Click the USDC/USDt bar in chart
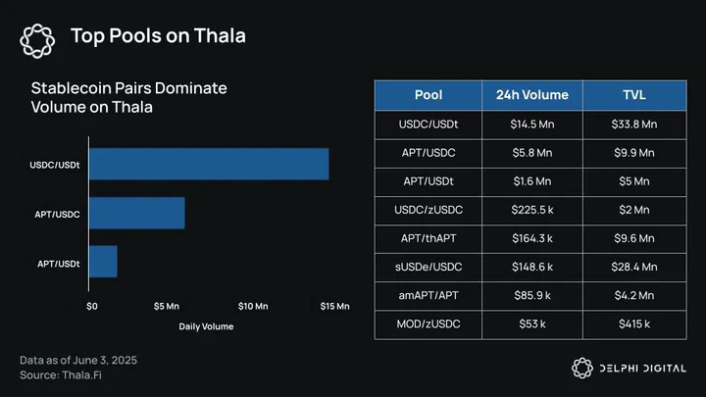 click(208, 164)
